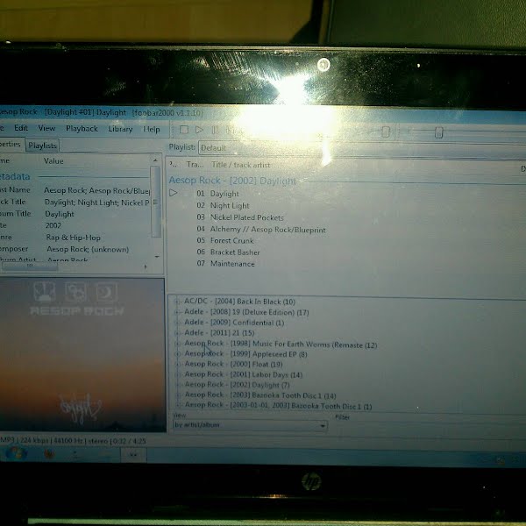526x526 pixels.
Task: Select the [2003-01-01, 2003] Bazooka Tooth entry
Action: [x=279, y=406]
